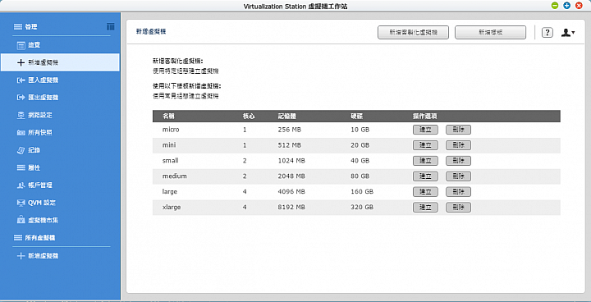Select the mini template name
This screenshot has width=591, height=302.
(169, 145)
